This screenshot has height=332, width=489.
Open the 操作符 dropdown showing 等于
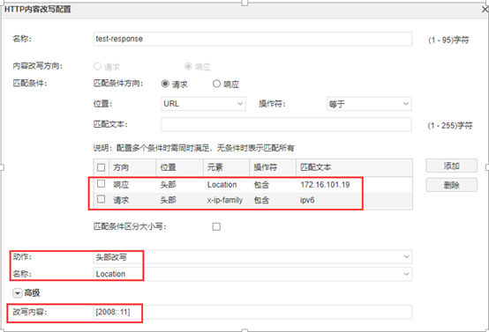pyautogui.click(x=369, y=104)
